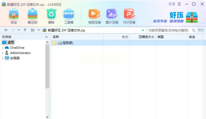
Task: Sort by 类型 column header
Action: [x=172, y=37]
